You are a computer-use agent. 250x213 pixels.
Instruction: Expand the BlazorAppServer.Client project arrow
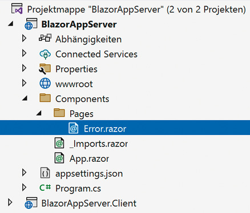(x=10, y=202)
